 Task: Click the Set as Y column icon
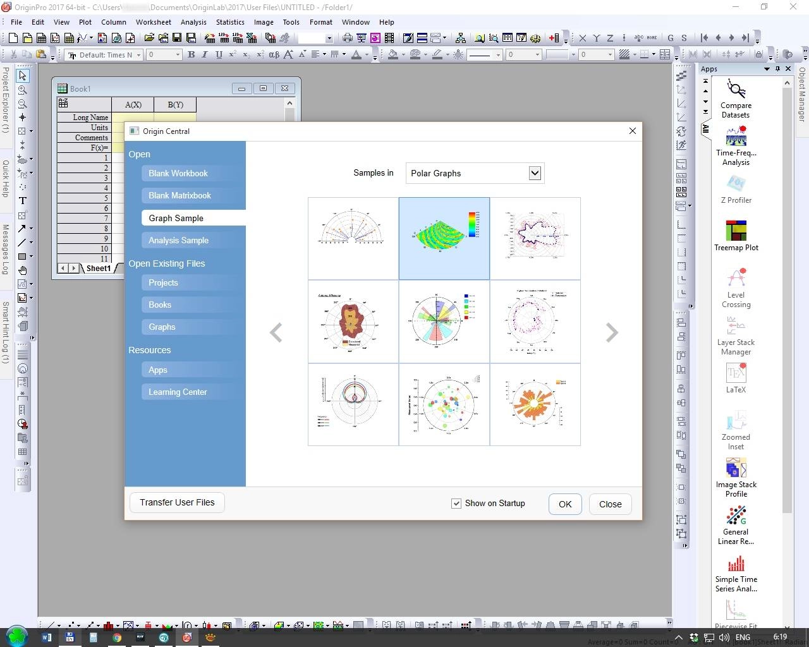(596, 39)
